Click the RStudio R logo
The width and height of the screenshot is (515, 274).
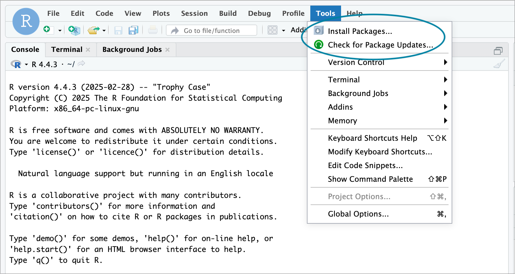pos(26,21)
